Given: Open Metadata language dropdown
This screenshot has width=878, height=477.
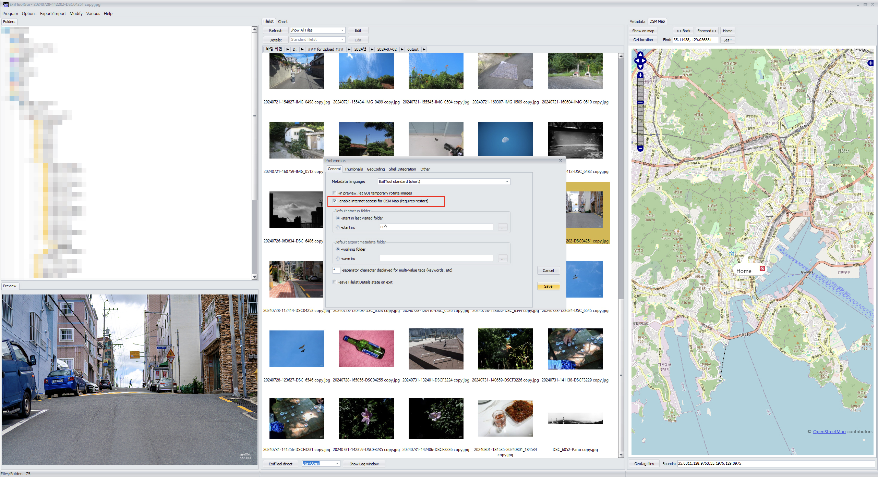Looking at the screenshot, I should tap(507, 181).
